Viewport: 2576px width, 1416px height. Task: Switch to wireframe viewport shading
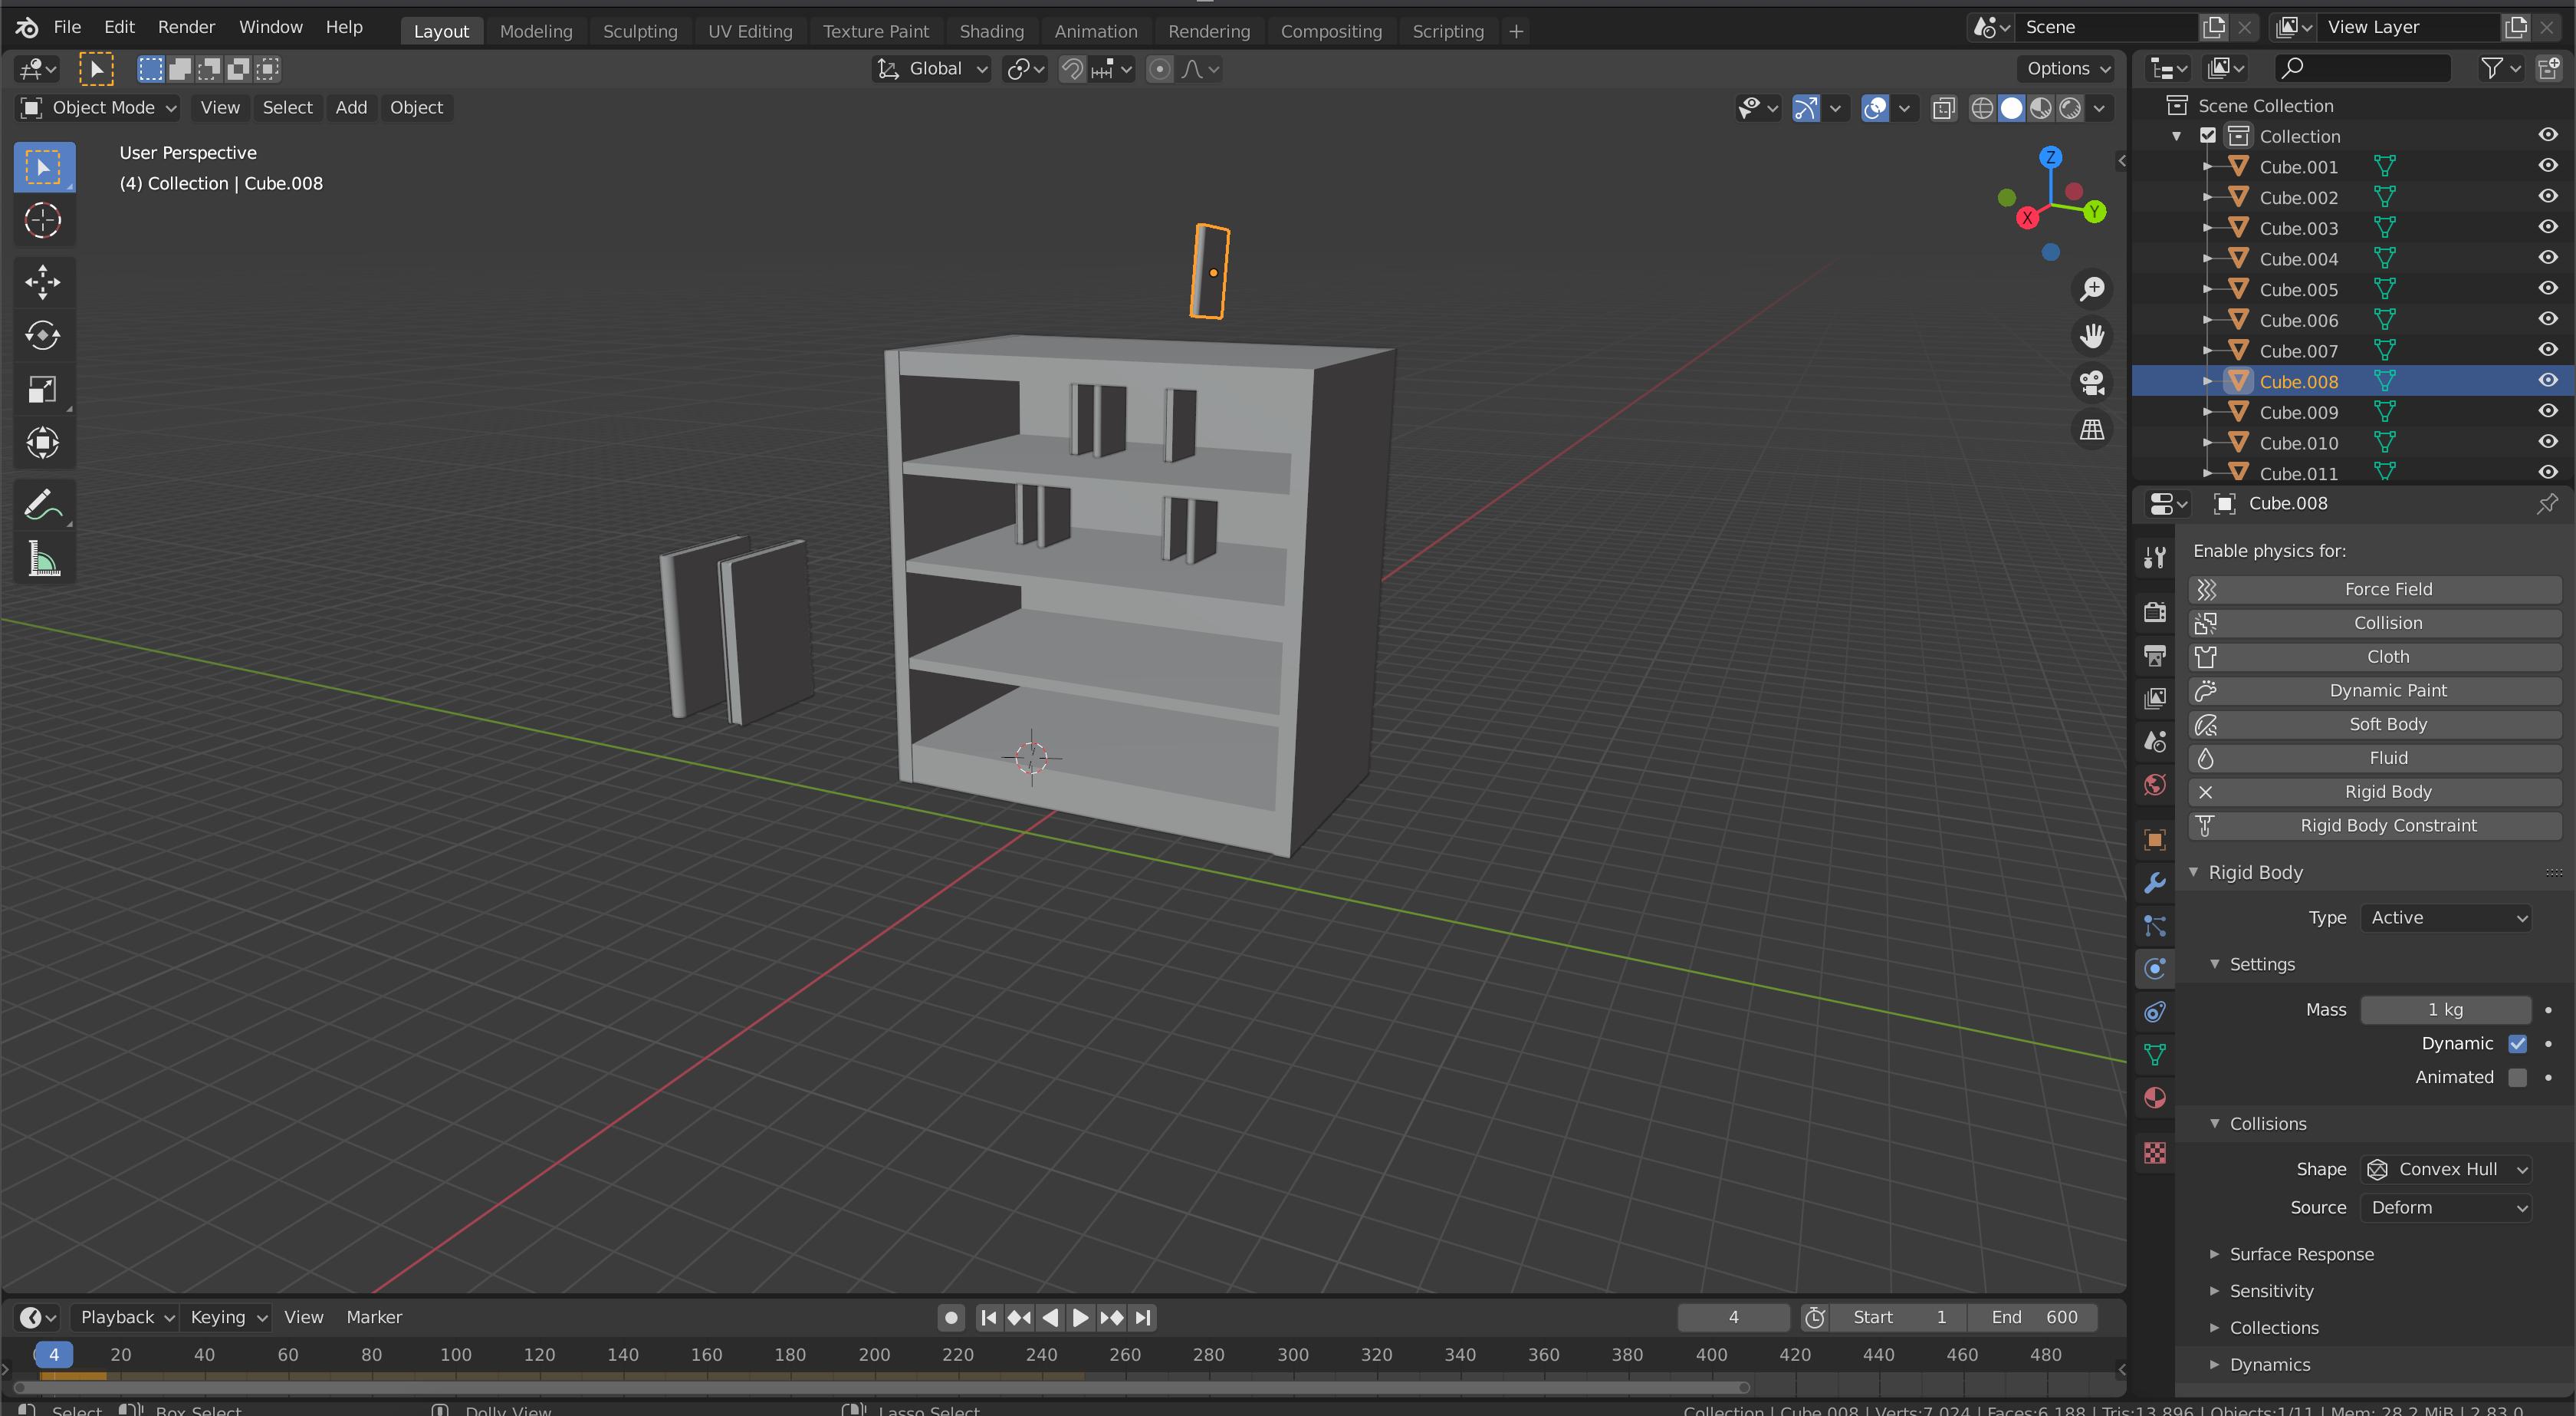click(1982, 108)
